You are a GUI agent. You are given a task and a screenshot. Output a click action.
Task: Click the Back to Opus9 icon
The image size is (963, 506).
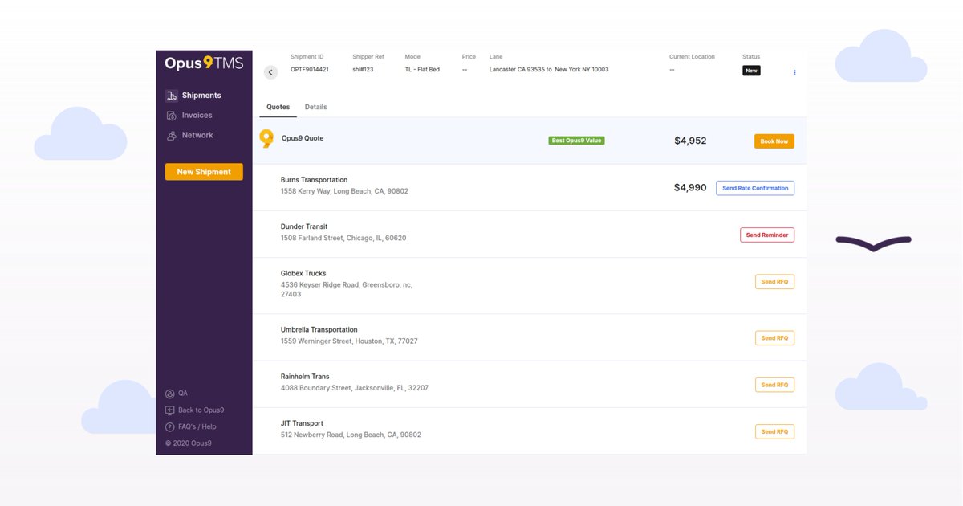click(x=169, y=410)
